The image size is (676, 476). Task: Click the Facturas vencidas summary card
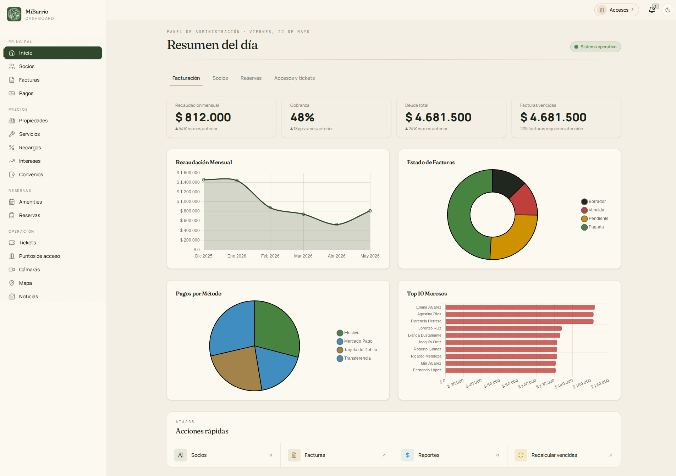[566, 117]
